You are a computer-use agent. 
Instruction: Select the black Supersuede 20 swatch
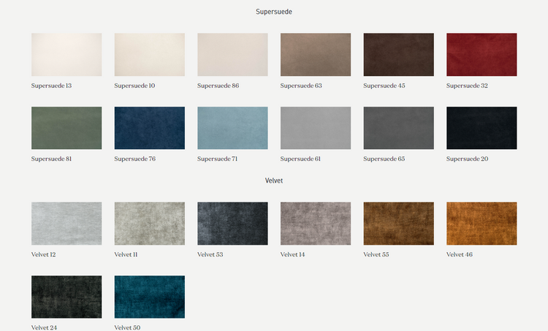point(482,128)
